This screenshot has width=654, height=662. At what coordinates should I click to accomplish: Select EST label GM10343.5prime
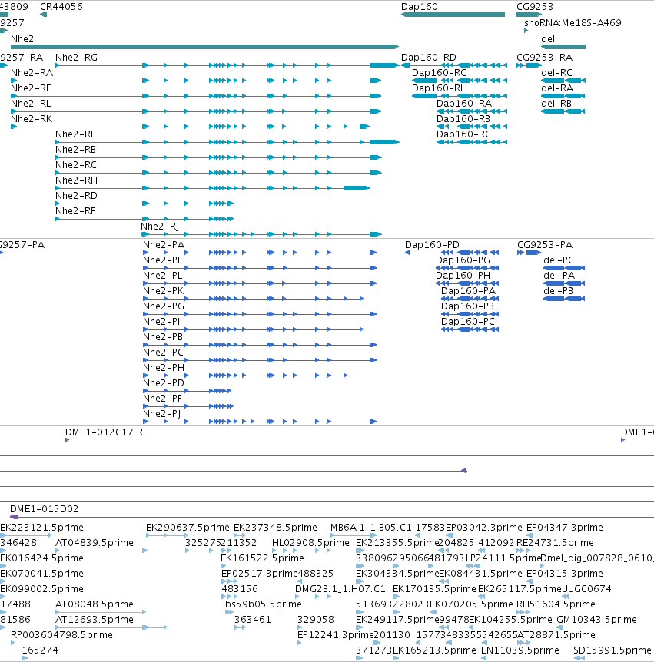click(x=596, y=620)
